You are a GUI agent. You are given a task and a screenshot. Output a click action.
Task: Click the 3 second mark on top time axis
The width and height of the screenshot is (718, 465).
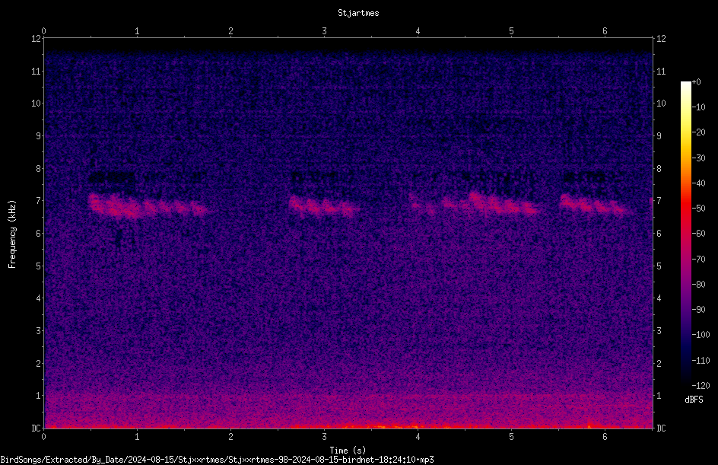click(324, 31)
